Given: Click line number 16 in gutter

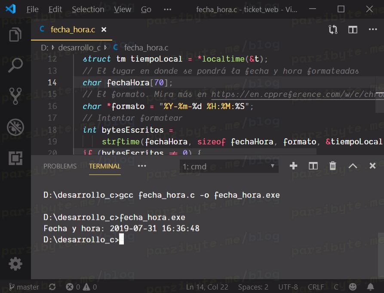Looking at the screenshot, I should [52, 106].
